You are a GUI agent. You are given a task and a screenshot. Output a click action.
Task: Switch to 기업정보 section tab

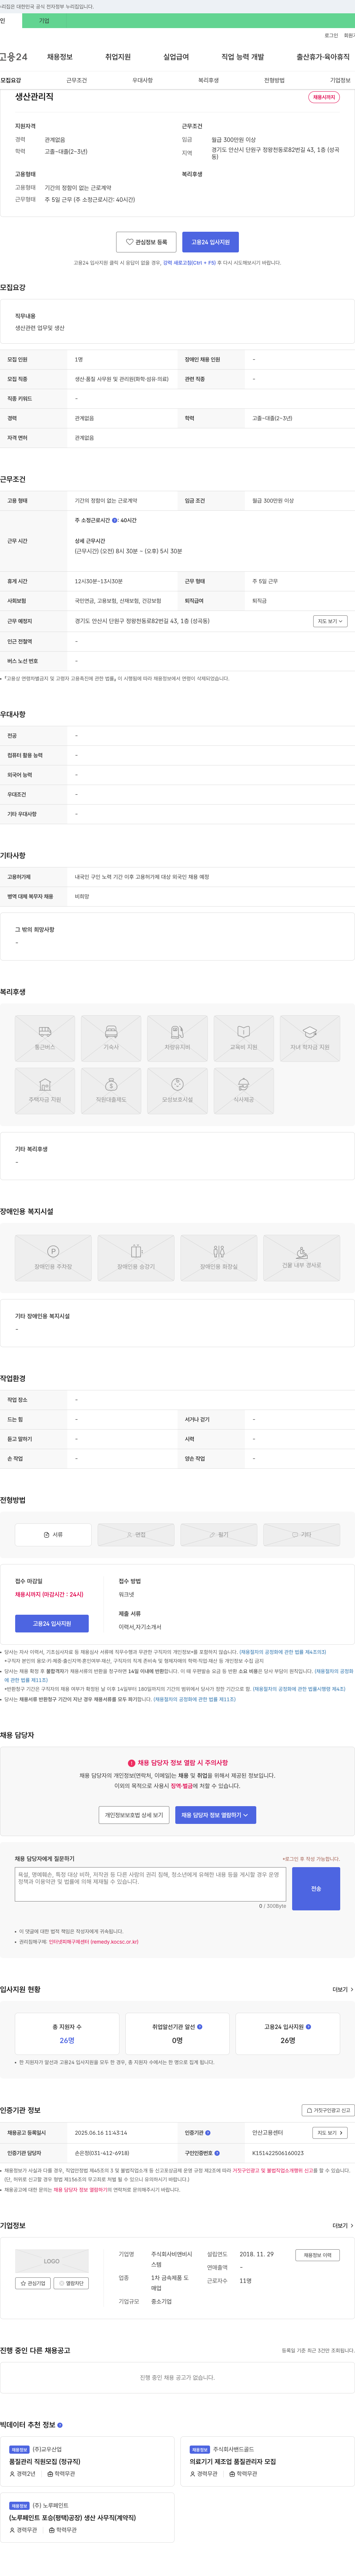click(x=340, y=80)
